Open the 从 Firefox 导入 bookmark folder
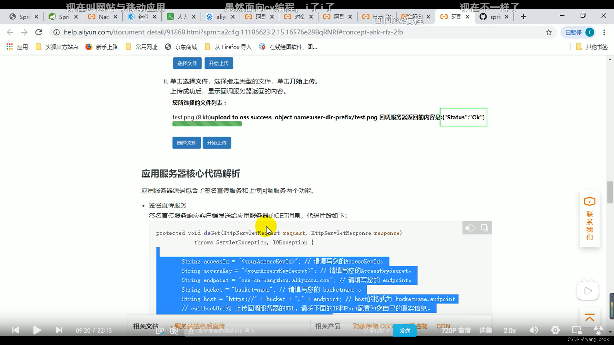 [228, 47]
